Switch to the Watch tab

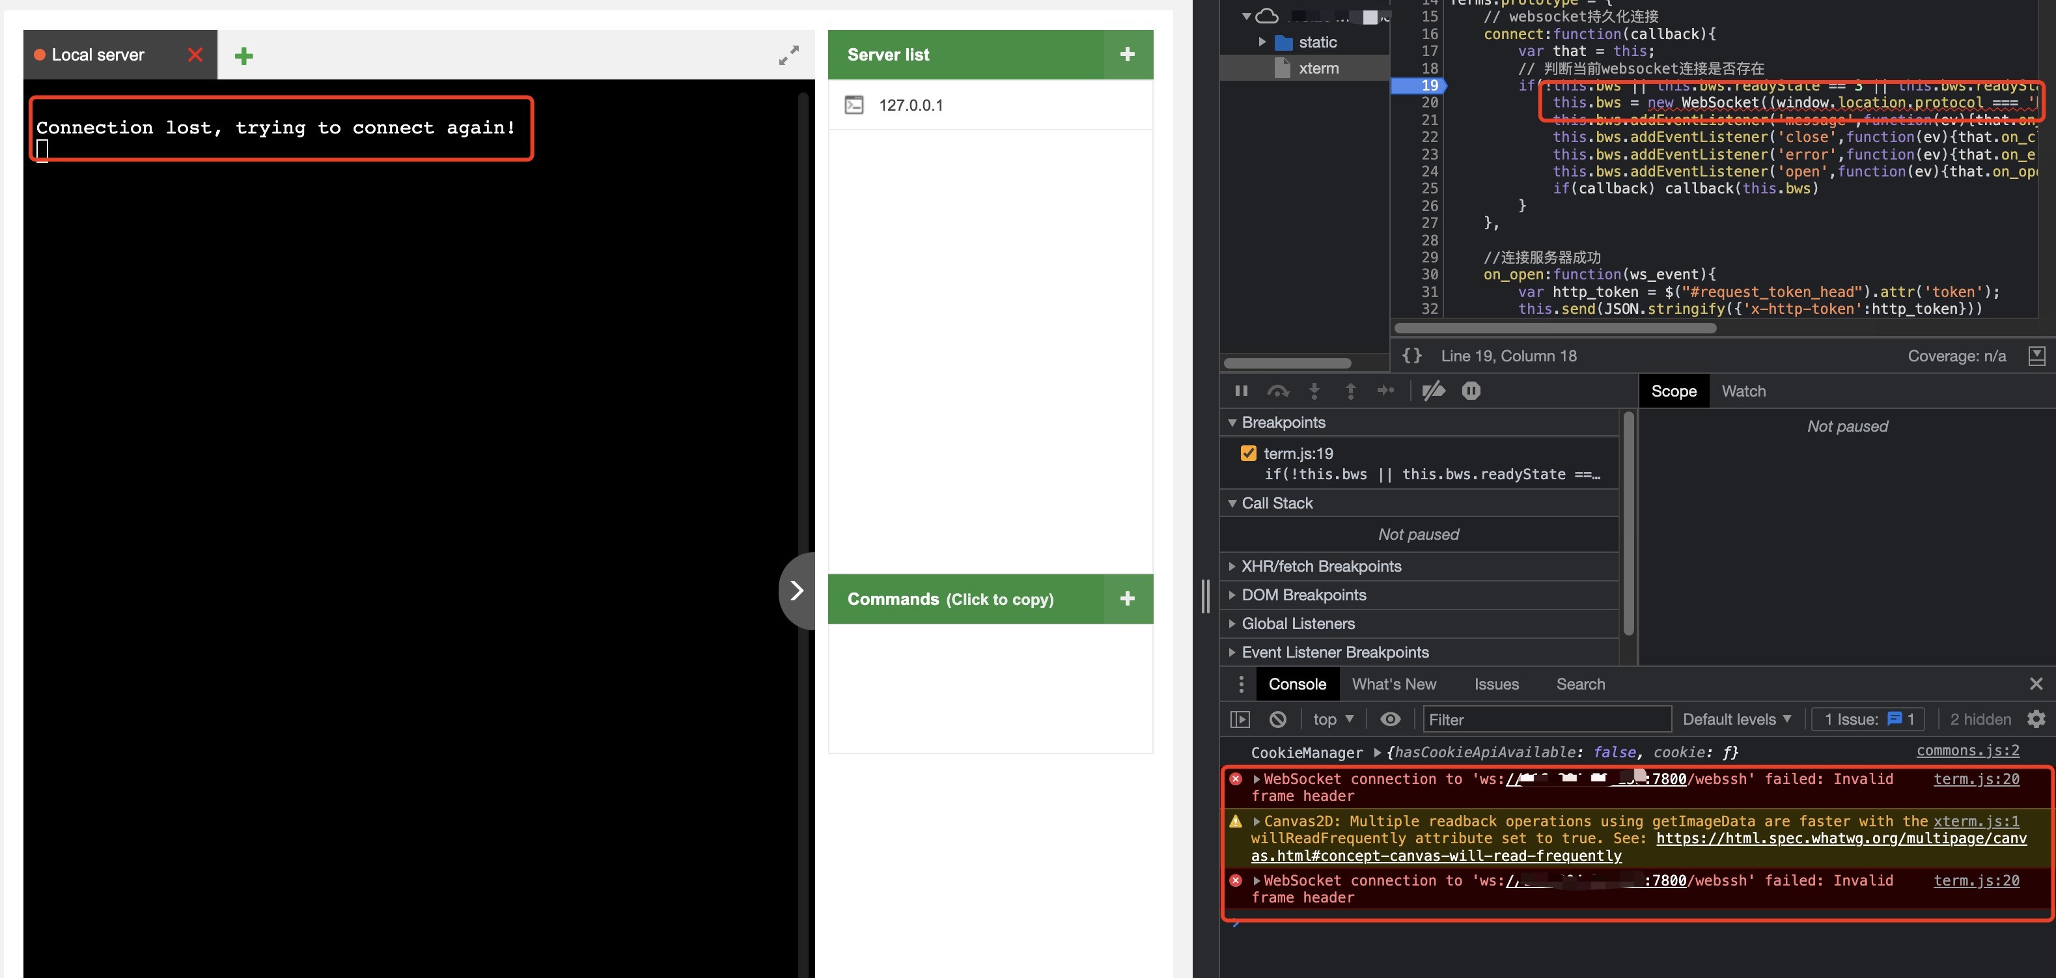point(1743,391)
